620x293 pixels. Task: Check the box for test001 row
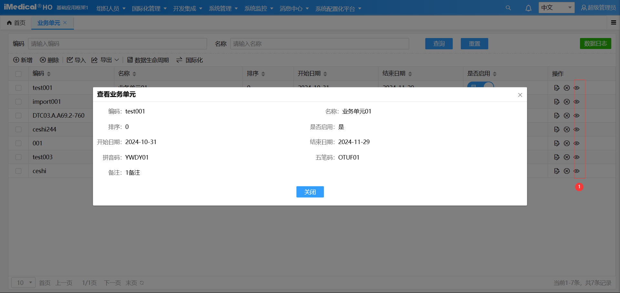point(18,88)
